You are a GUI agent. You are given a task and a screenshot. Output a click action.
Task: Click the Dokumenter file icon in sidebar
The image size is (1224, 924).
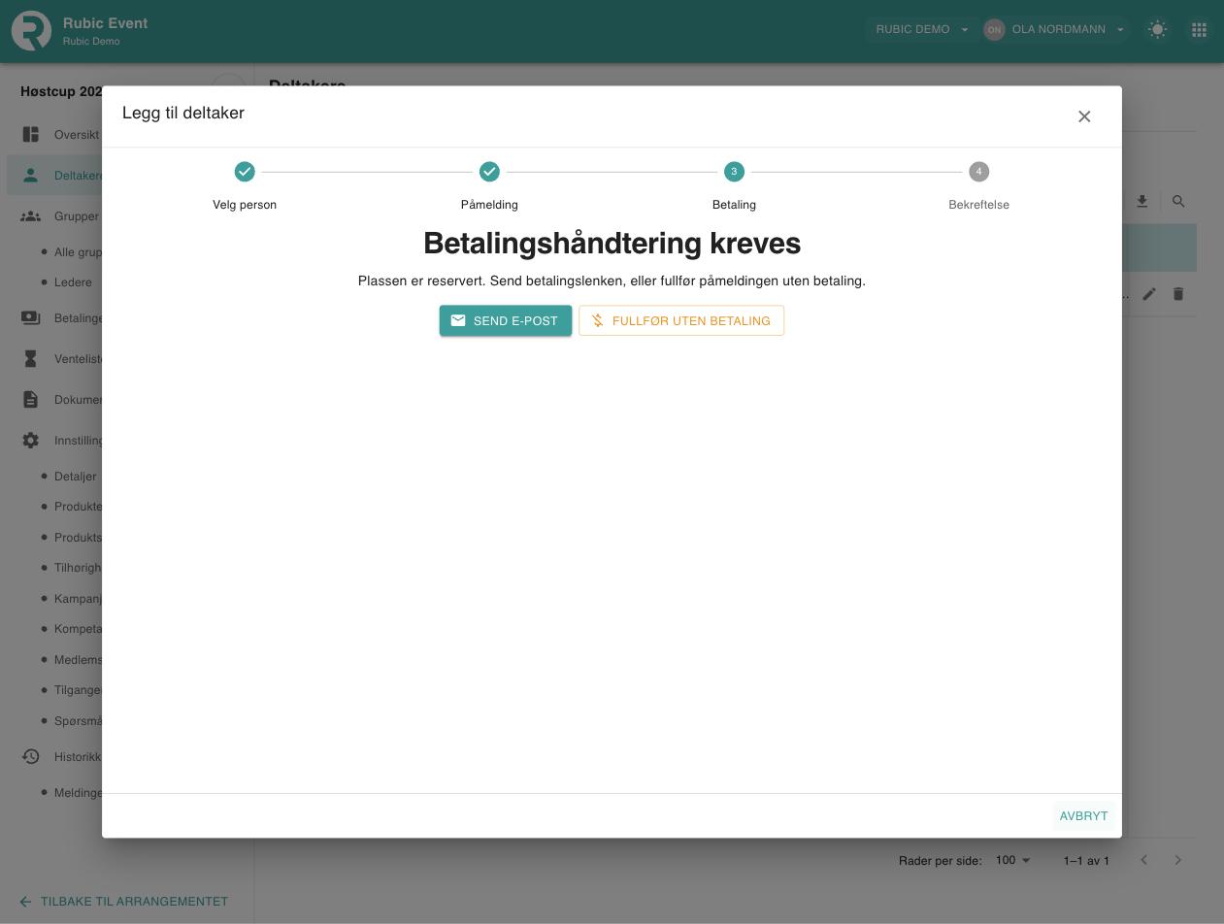click(x=31, y=400)
